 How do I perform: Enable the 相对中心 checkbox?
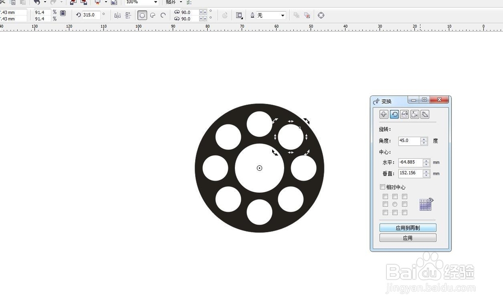coord(382,187)
